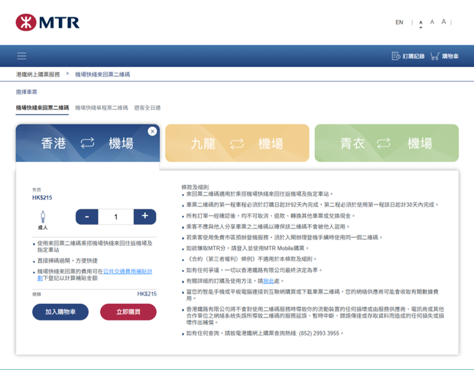This screenshot has height=370, width=474.
Task: Decrease adult ticket quantity with minus
Action: pos(87,217)
